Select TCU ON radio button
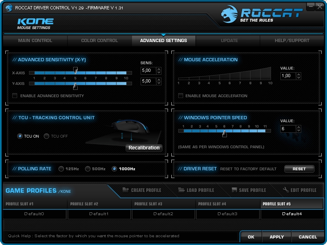327x245 pixels. (x=20, y=136)
